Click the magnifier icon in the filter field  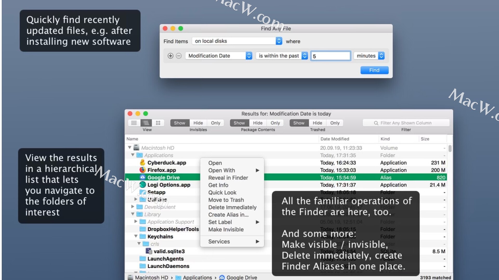click(x=376, y=123)
